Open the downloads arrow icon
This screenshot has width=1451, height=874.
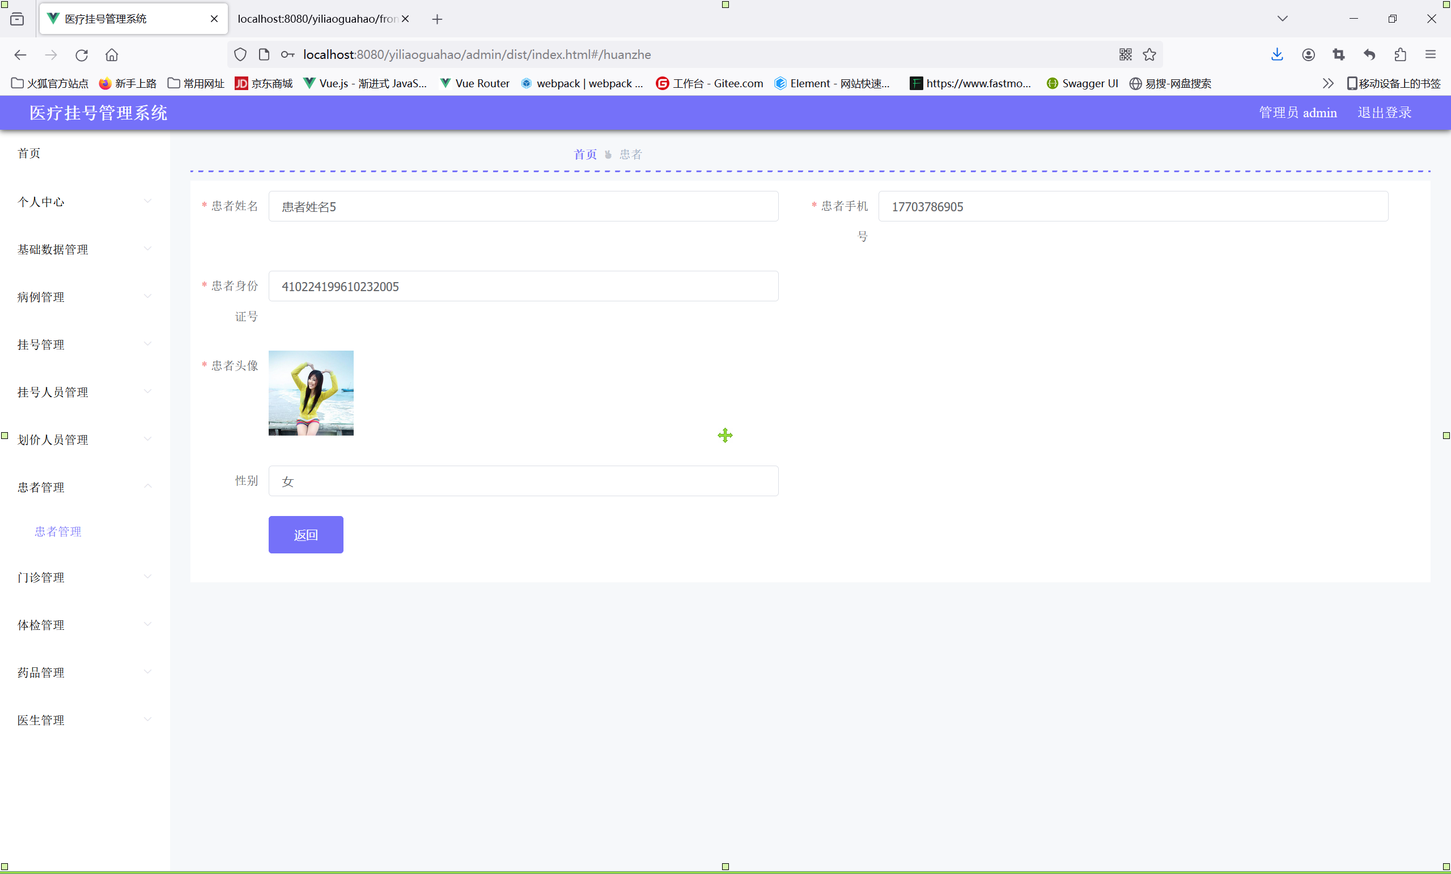tap(1276, 55)
